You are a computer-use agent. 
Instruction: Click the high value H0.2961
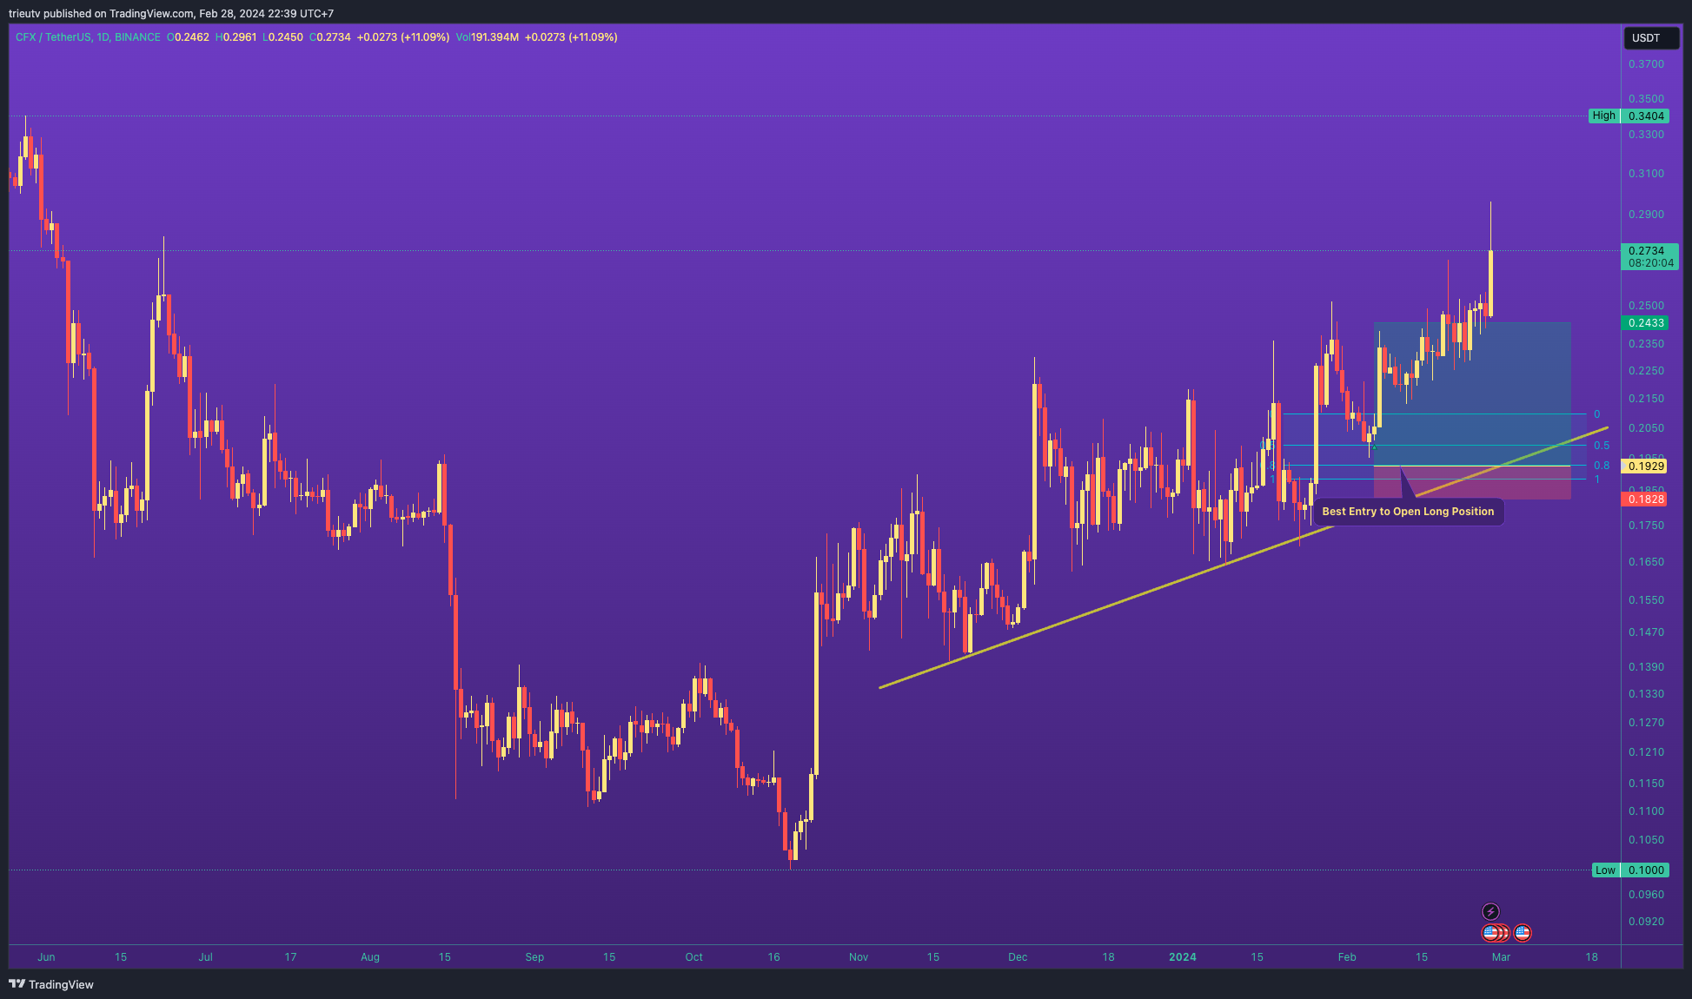pos(236,37)
